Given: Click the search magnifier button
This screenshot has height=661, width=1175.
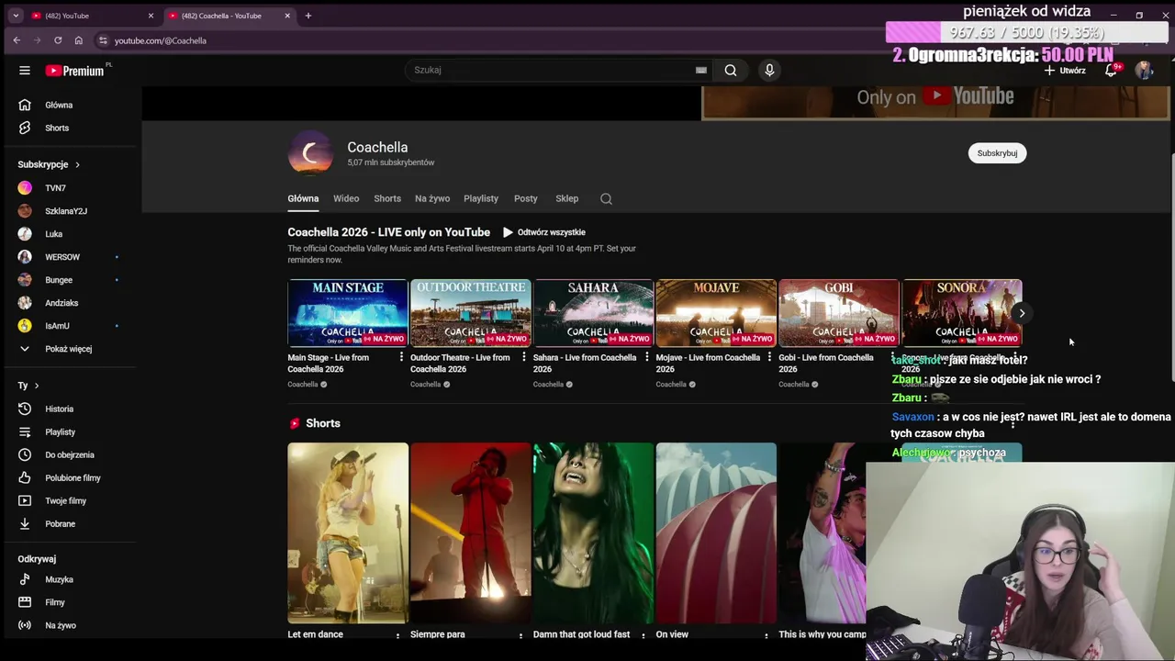Looking at the screenshot, I should 731,70.
